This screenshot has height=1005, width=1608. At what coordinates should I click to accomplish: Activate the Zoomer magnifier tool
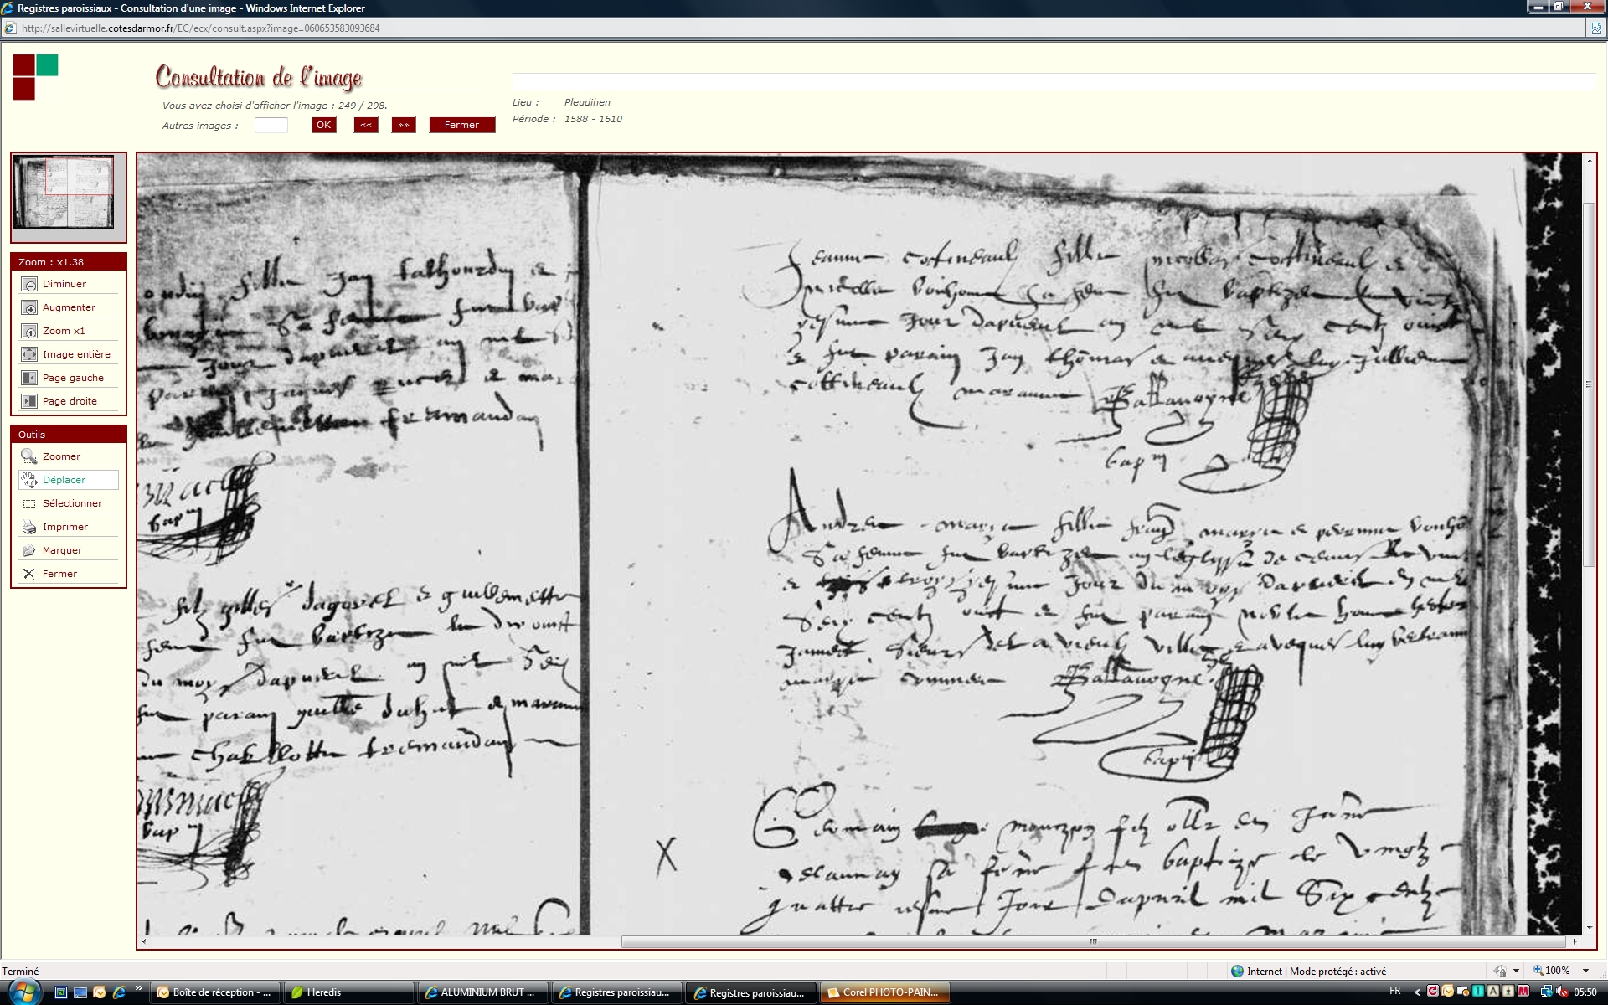coord(29,457)
